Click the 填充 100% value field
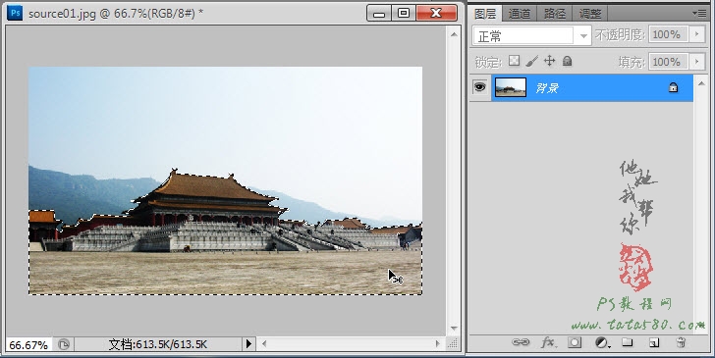715x358 pixels. coord(669,61)
